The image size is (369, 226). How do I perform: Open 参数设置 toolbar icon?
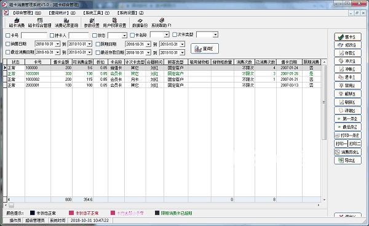(x=92, y=23)
